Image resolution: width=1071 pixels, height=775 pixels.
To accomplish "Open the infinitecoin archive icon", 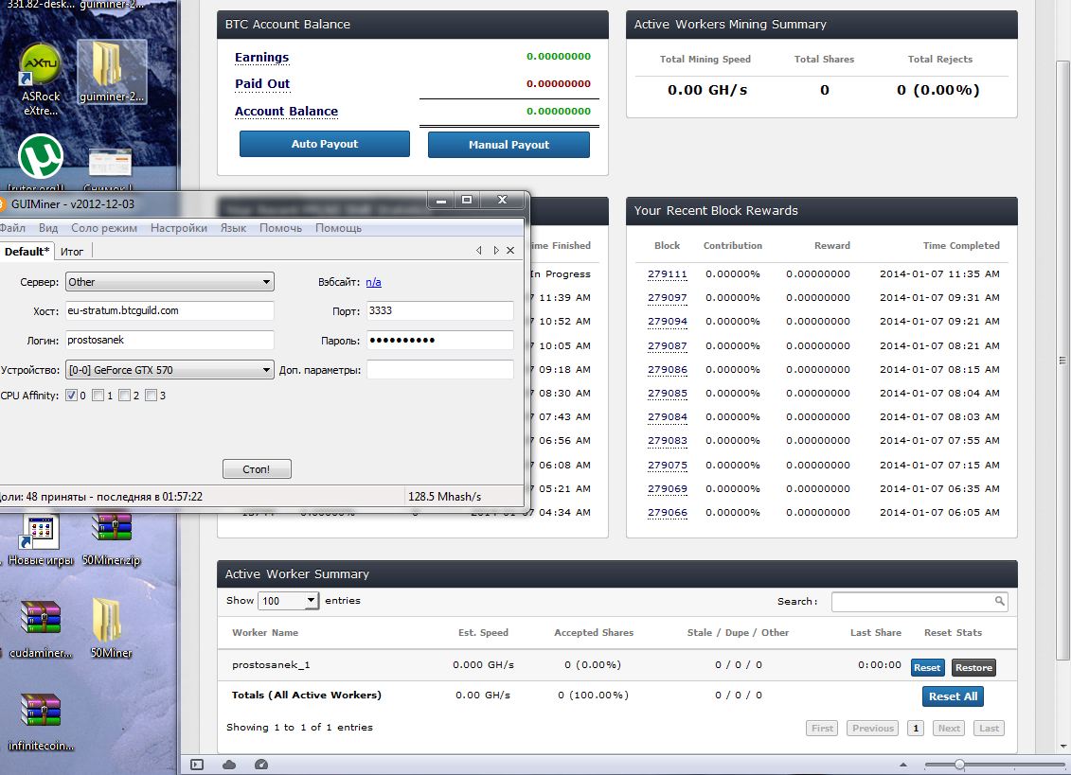I will pyautogui.click(x=41, y=722).
